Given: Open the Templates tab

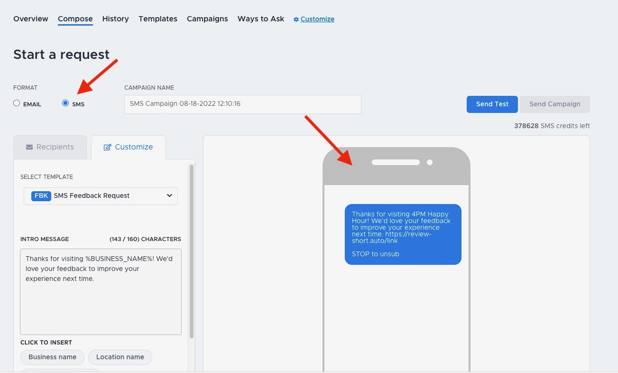Looking at the screenshot, I should coord(158,19).
